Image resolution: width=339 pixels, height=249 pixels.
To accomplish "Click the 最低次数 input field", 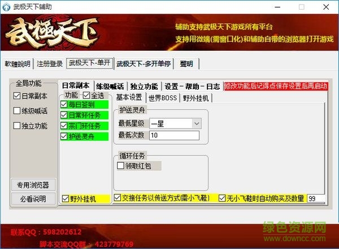I will click(x=174, y=135).
